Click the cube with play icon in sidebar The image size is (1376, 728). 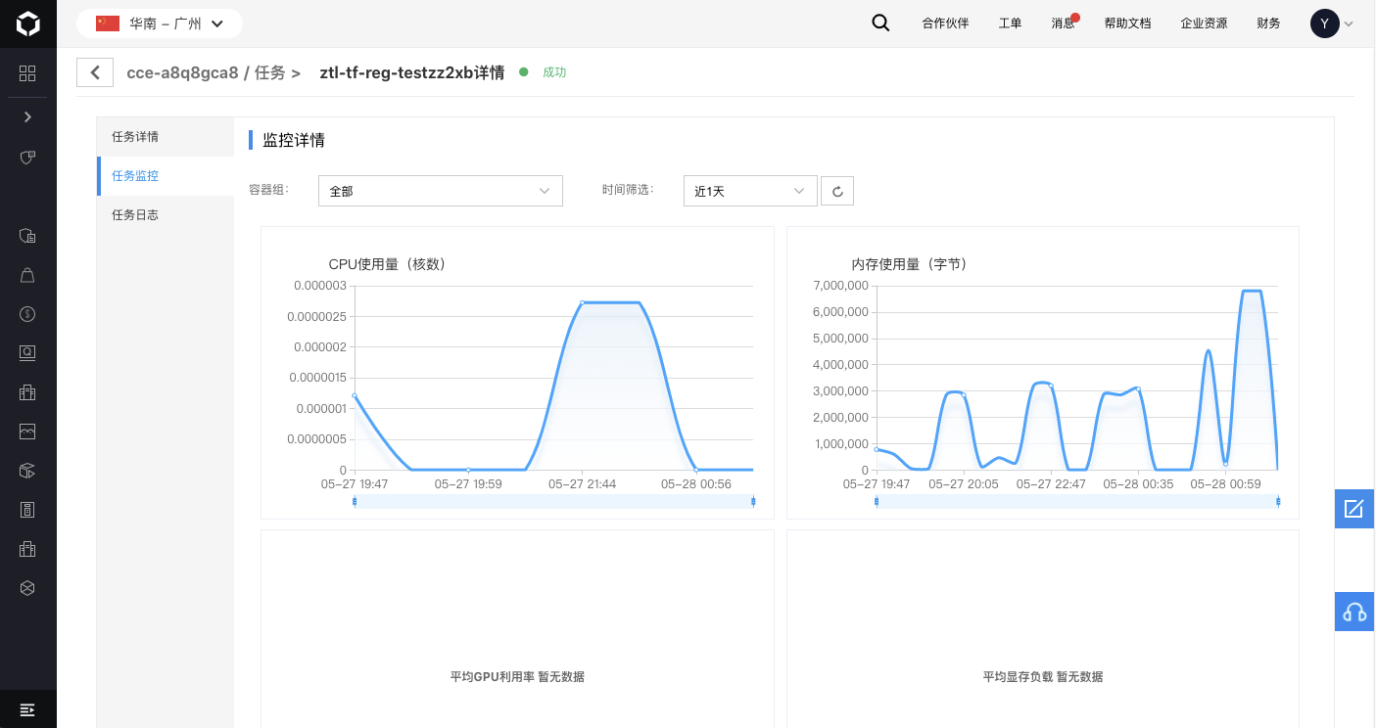point(27,471)
